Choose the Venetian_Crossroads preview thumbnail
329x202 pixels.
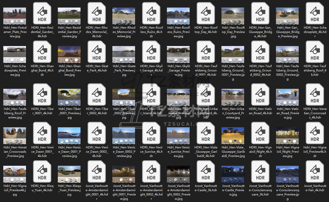[x=15, y=136]
